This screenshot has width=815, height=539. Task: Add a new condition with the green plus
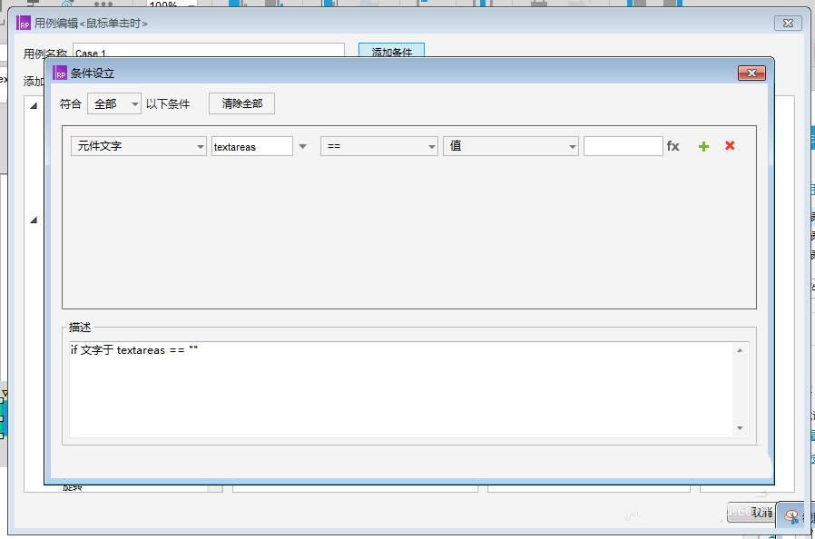(x=703, y=145)
